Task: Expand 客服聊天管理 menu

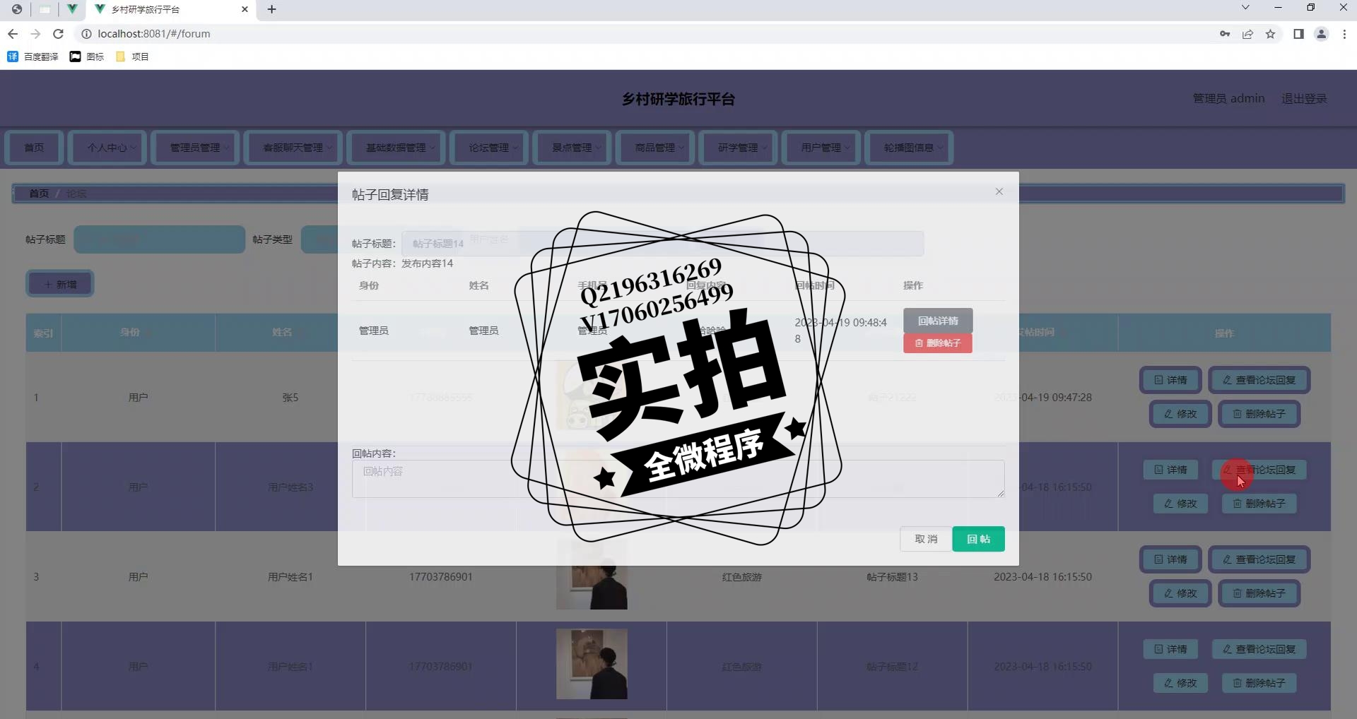Action: [x=293, y=148]
